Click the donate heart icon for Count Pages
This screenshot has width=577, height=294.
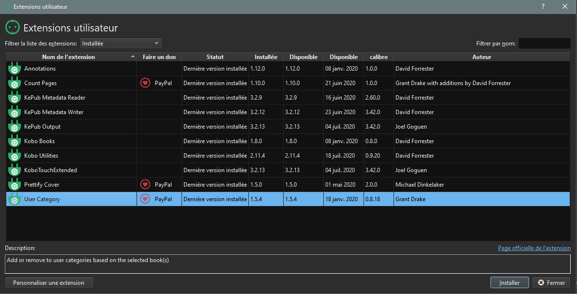coord(145,83)
